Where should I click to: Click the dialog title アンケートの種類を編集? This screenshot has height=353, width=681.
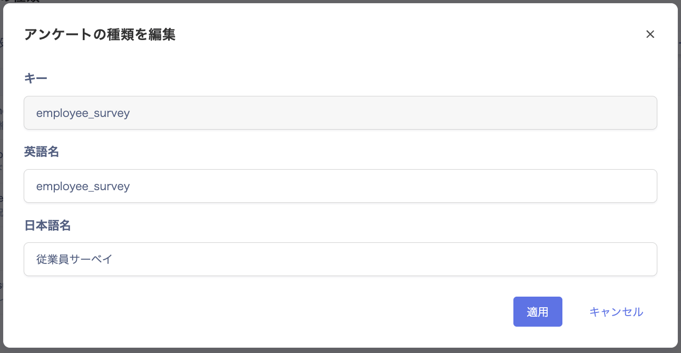(x=100, y=35)
